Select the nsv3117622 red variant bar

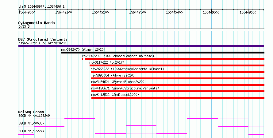177,65
